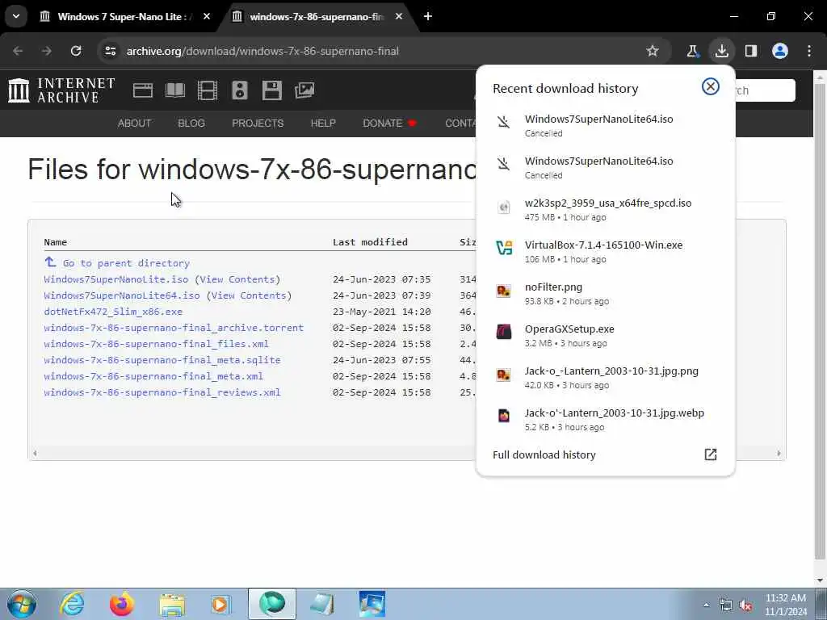827x620 pixels.
Task: Download the supernano-final_archive.torrent file
Action: pos(174,328)
